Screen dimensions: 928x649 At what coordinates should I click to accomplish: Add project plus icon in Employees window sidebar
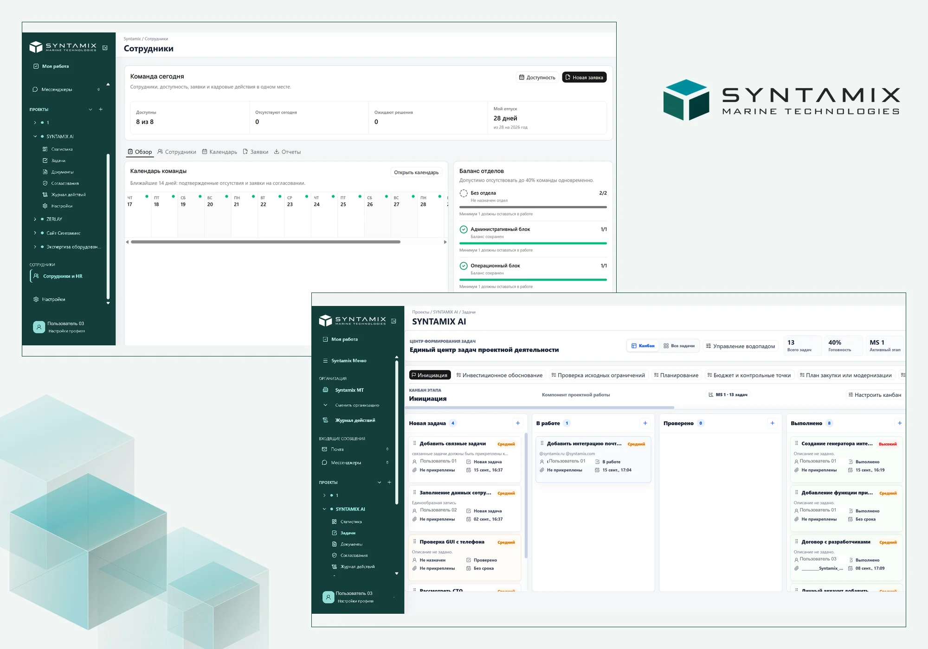point(101,109)
